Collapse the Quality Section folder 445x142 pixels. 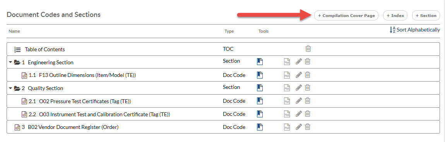10,89
